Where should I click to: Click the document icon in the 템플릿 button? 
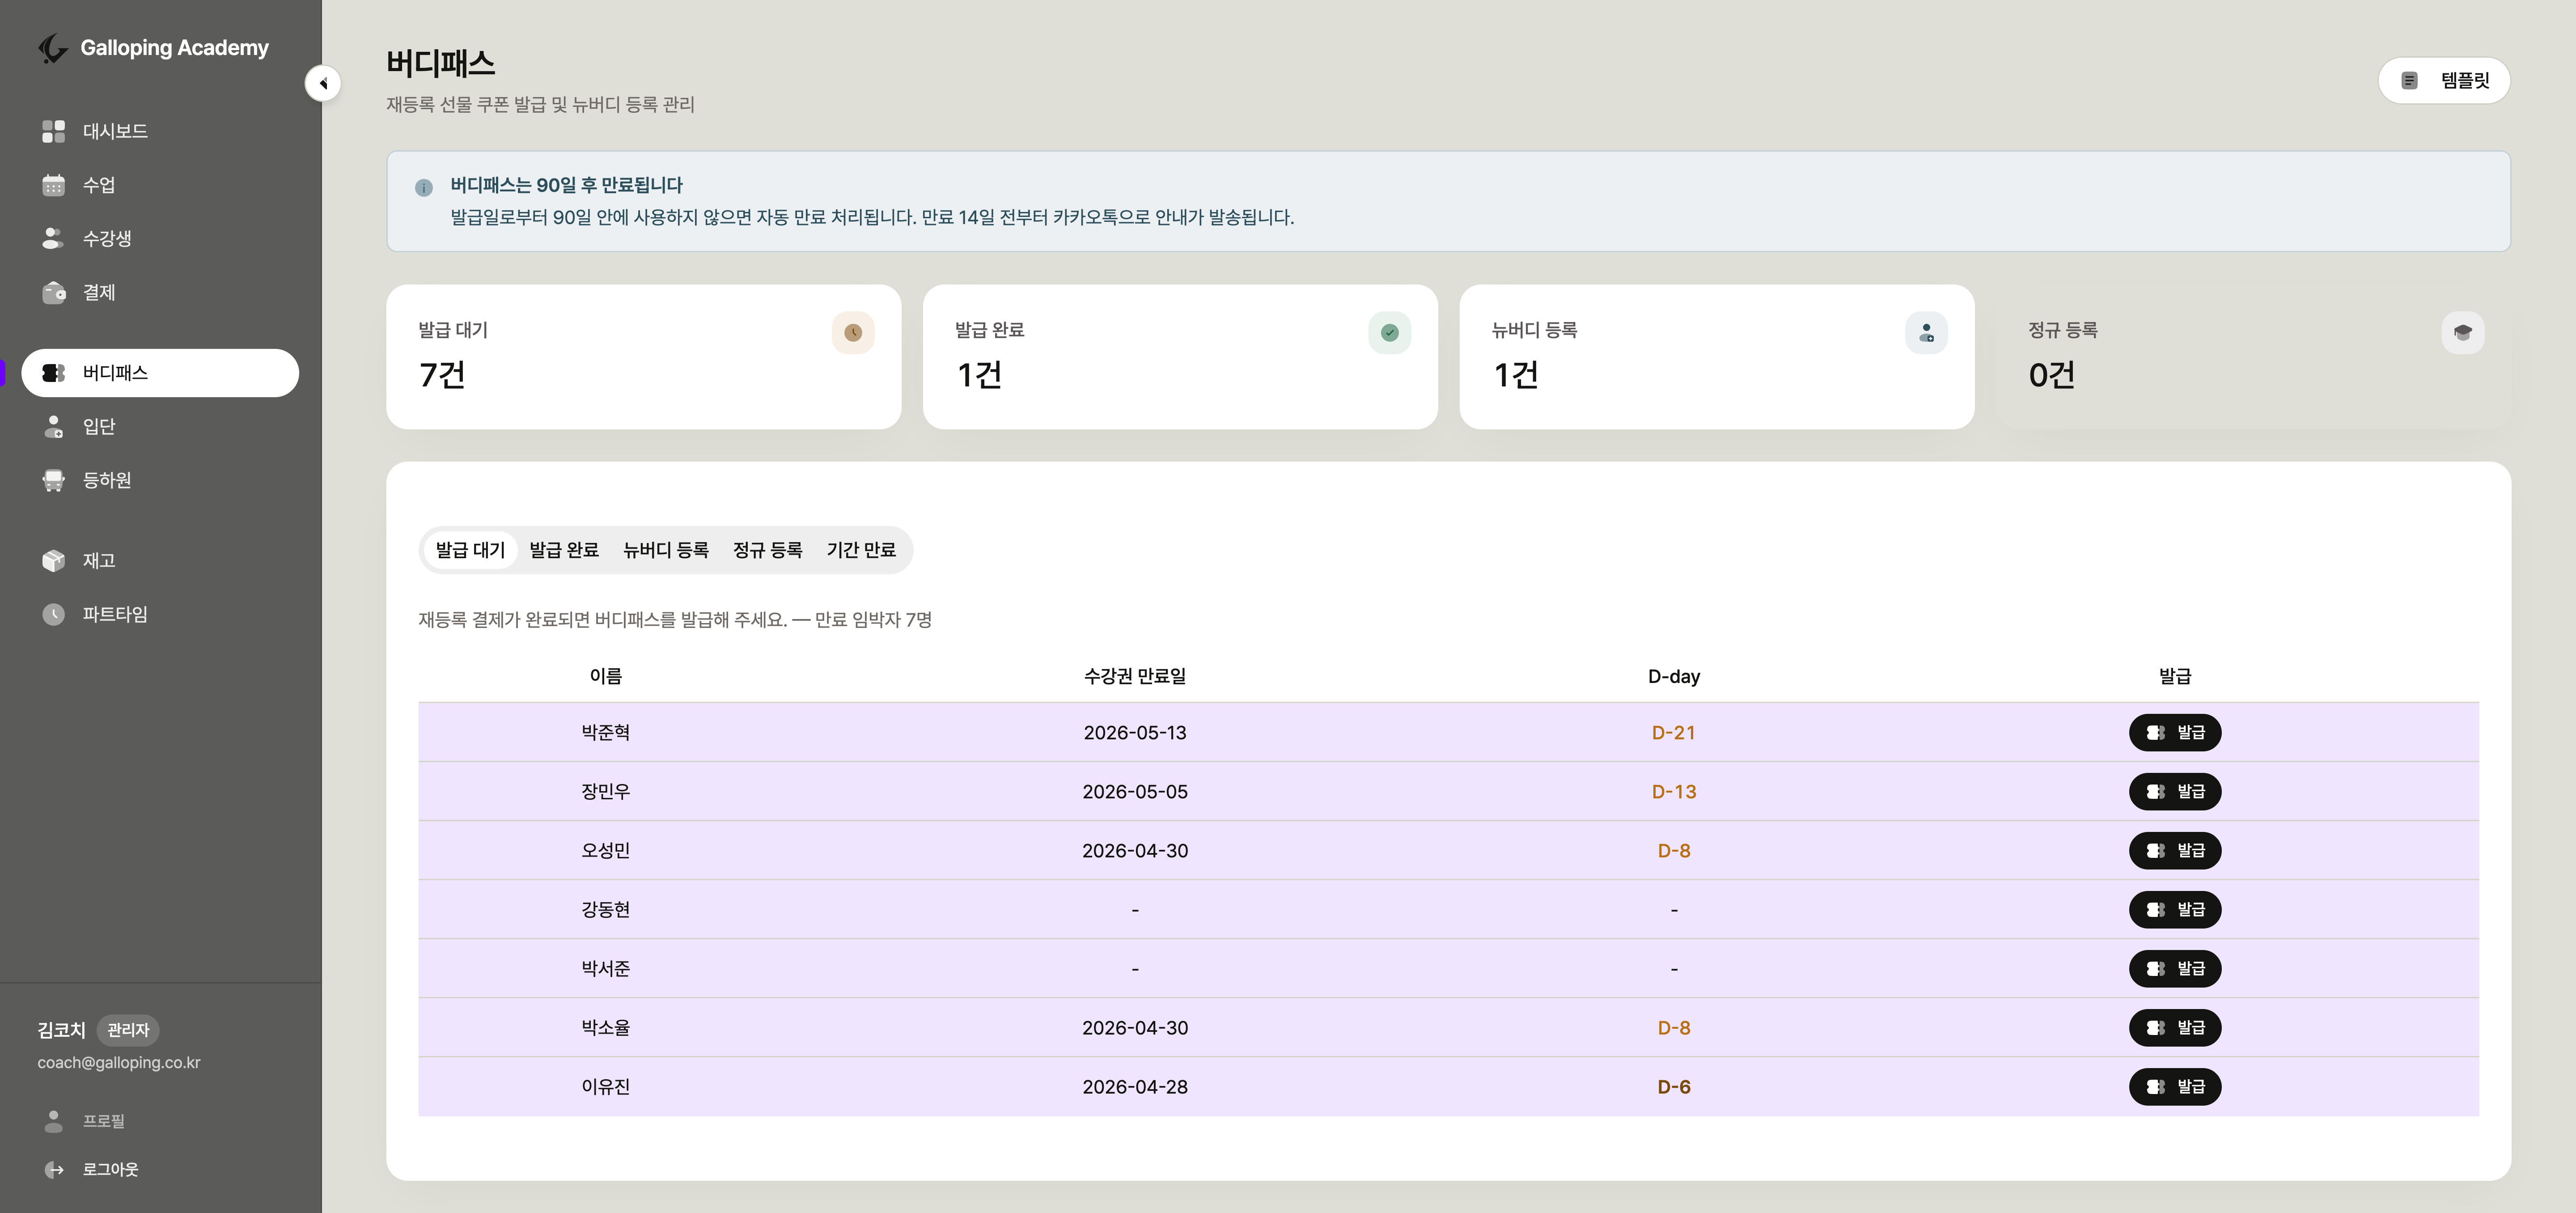[x=2410, y=81]
